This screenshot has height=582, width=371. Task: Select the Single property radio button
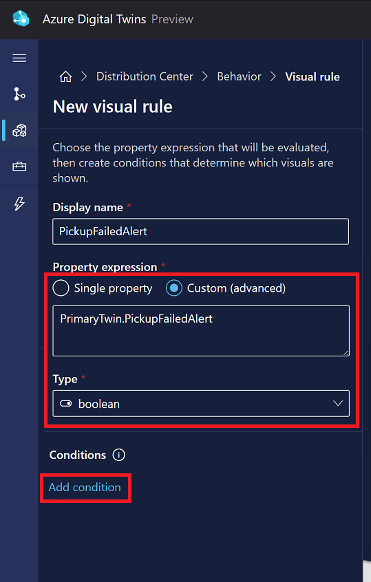coord(61,288)
